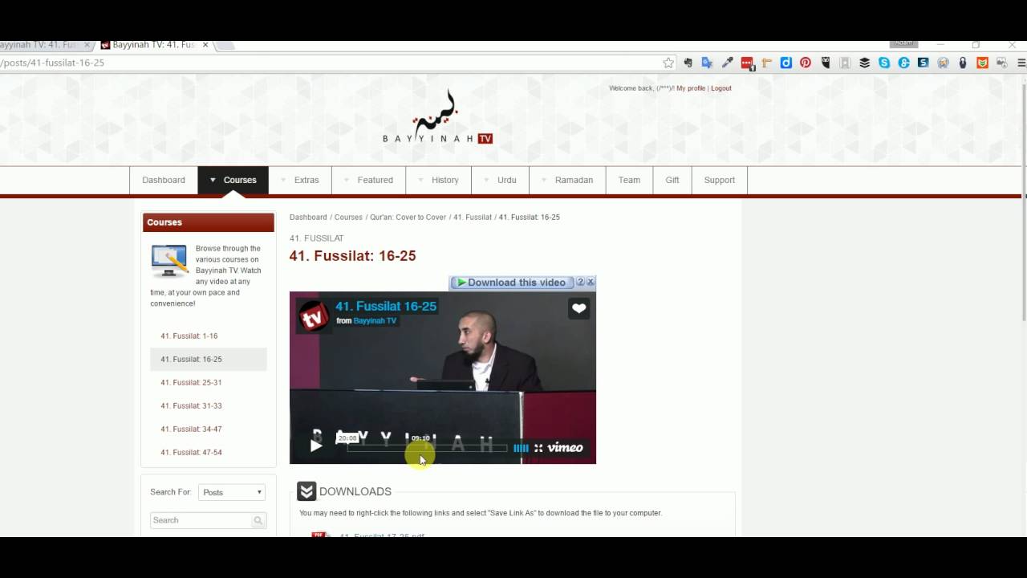Close the Download this video bar
The height and width of the screenshot is (578, 1027).
(591, 283)
